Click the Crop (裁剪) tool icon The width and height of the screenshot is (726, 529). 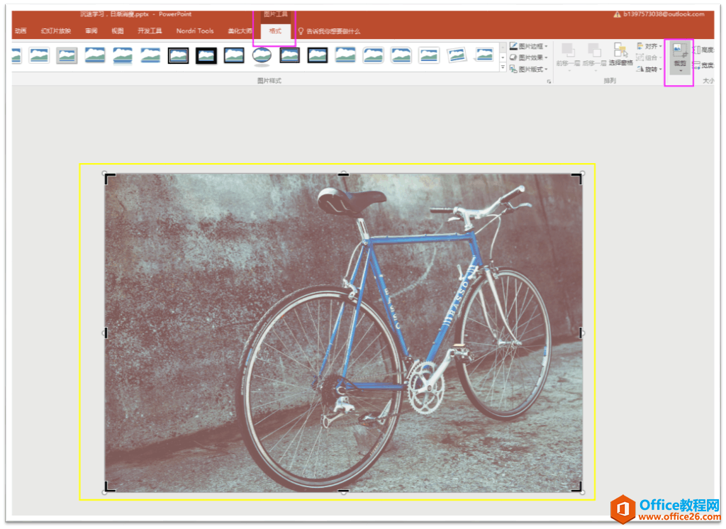[x=679, y=50]
